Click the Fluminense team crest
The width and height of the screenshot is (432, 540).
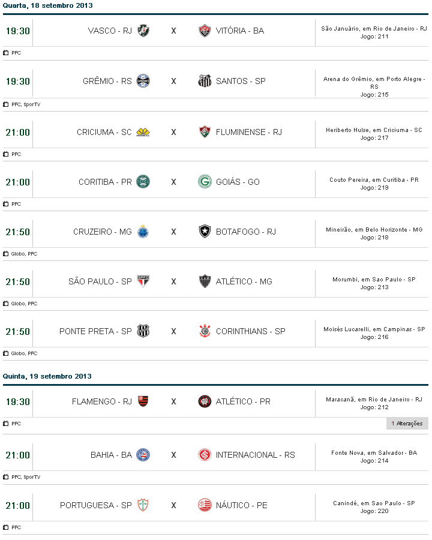tap(205, 132)
